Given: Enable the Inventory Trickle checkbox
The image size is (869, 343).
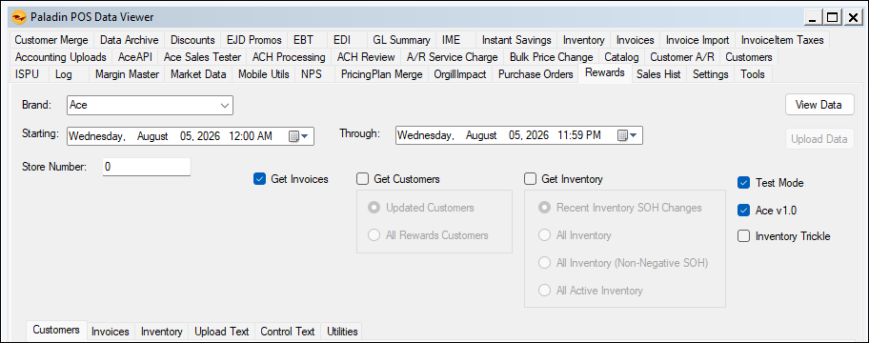Looking at the screenshot, I should (743, 236).
